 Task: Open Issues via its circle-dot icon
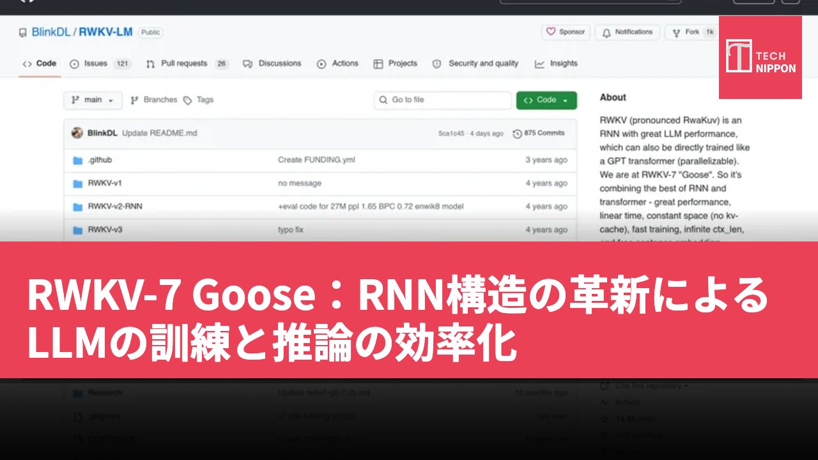coord(74,64)
